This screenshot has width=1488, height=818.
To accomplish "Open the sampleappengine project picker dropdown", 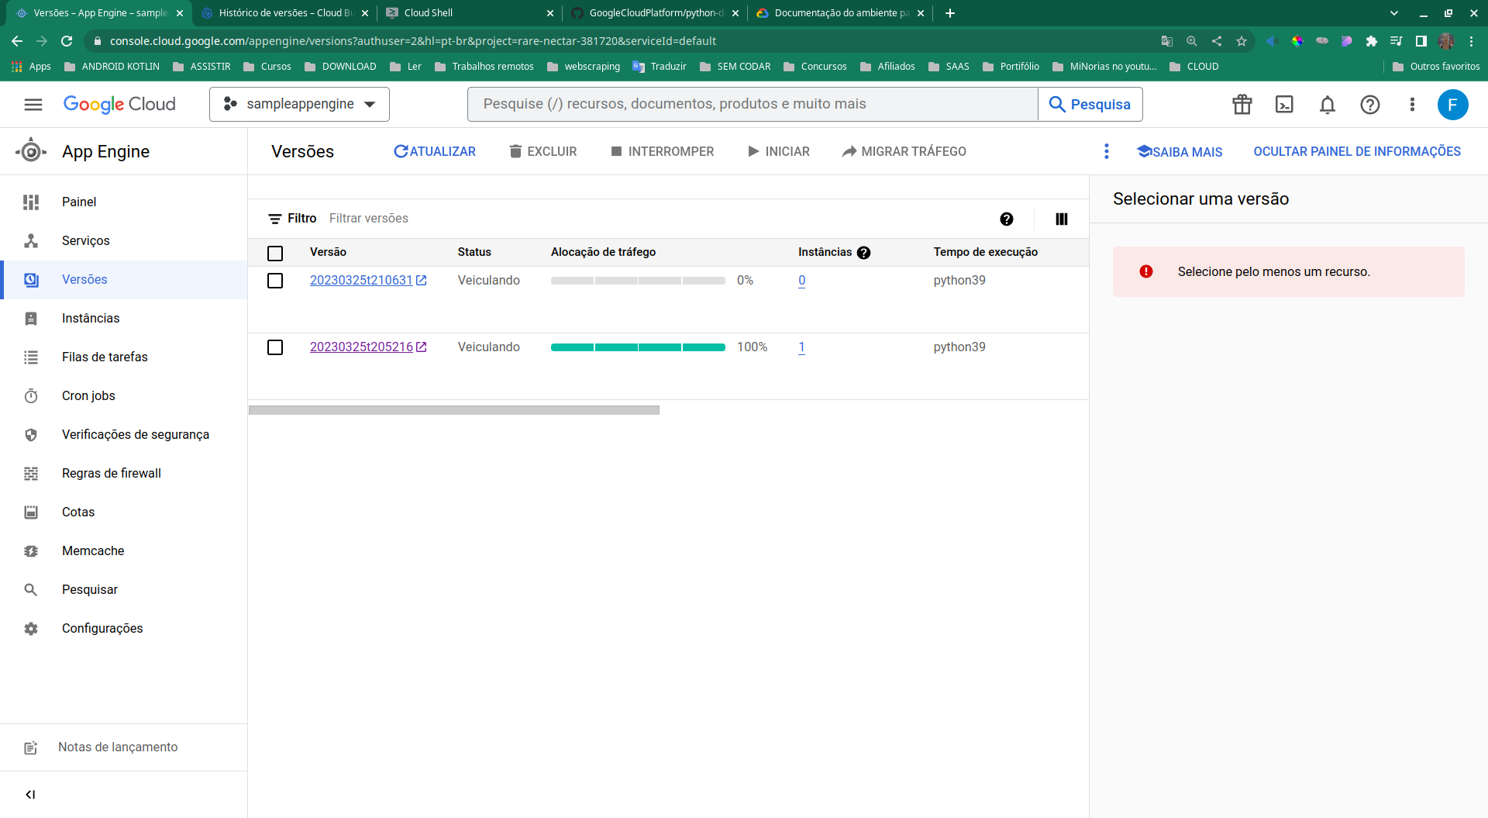I will point(299,104).
